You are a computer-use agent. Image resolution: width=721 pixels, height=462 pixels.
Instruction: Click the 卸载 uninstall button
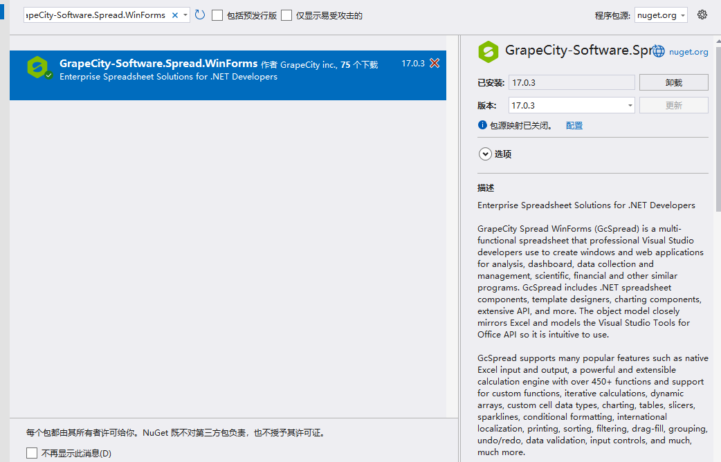point(674,83)
